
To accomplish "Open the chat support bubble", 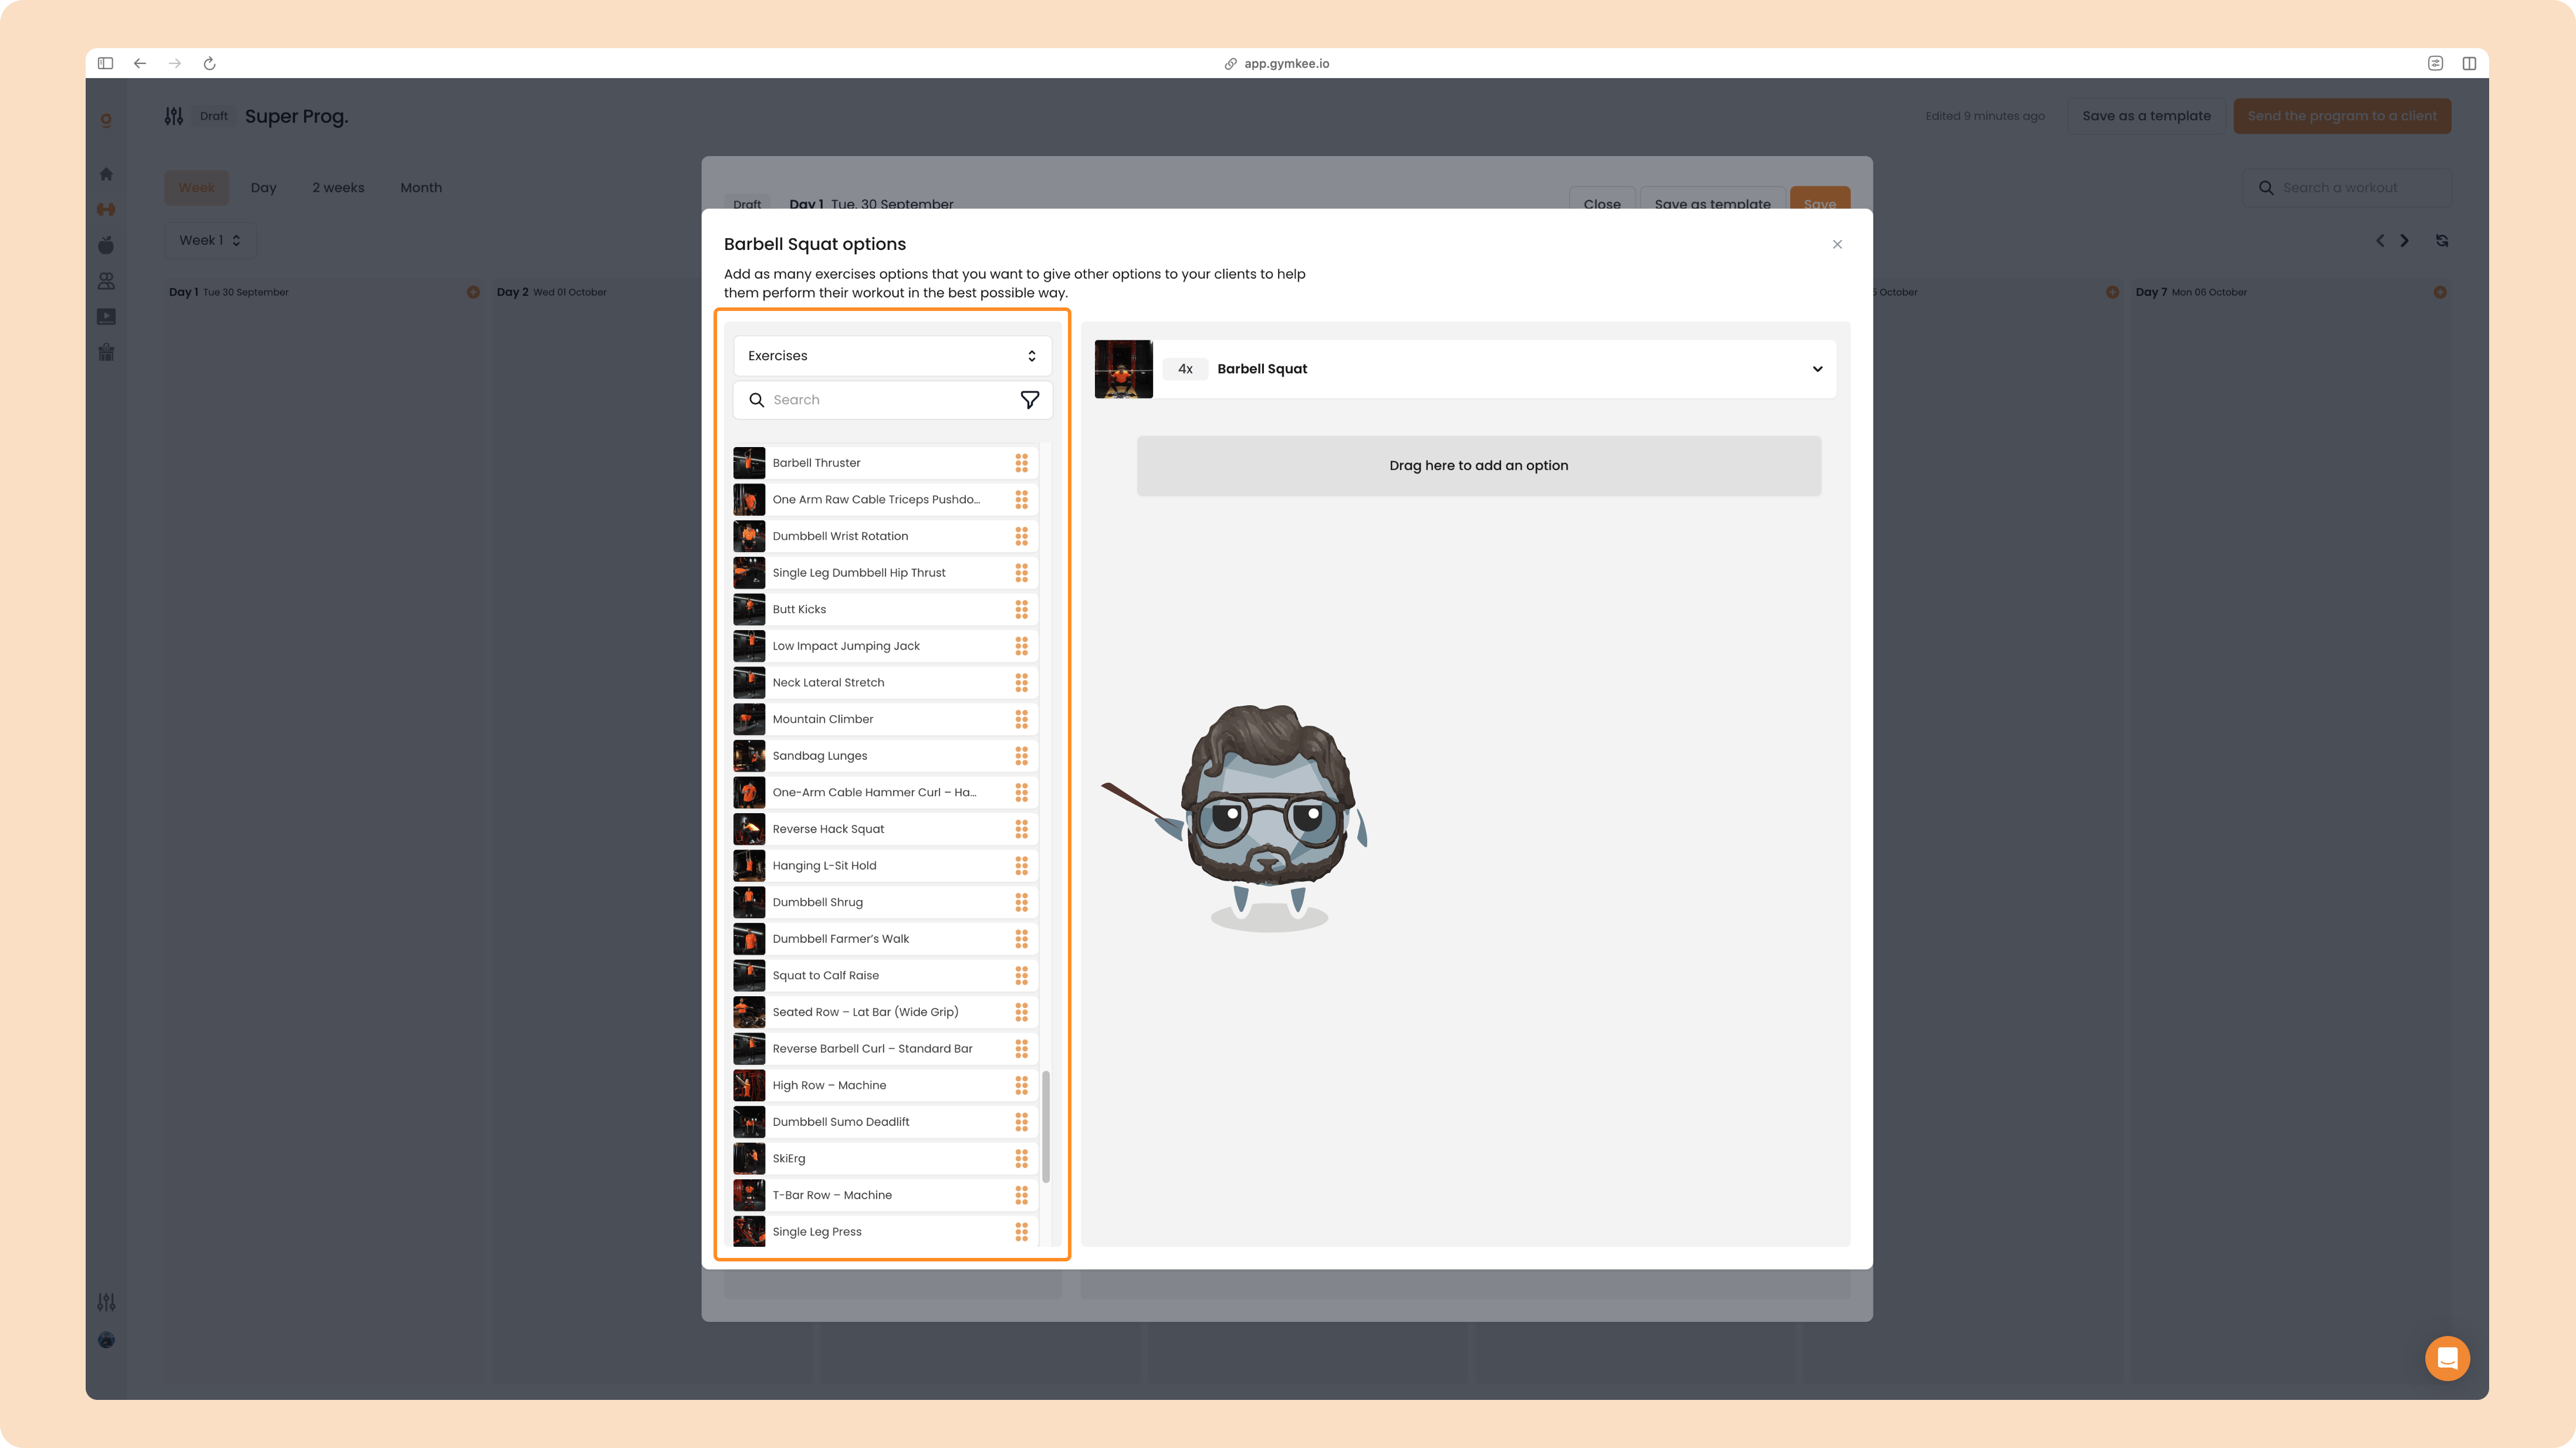I will pos(2447,1358).
